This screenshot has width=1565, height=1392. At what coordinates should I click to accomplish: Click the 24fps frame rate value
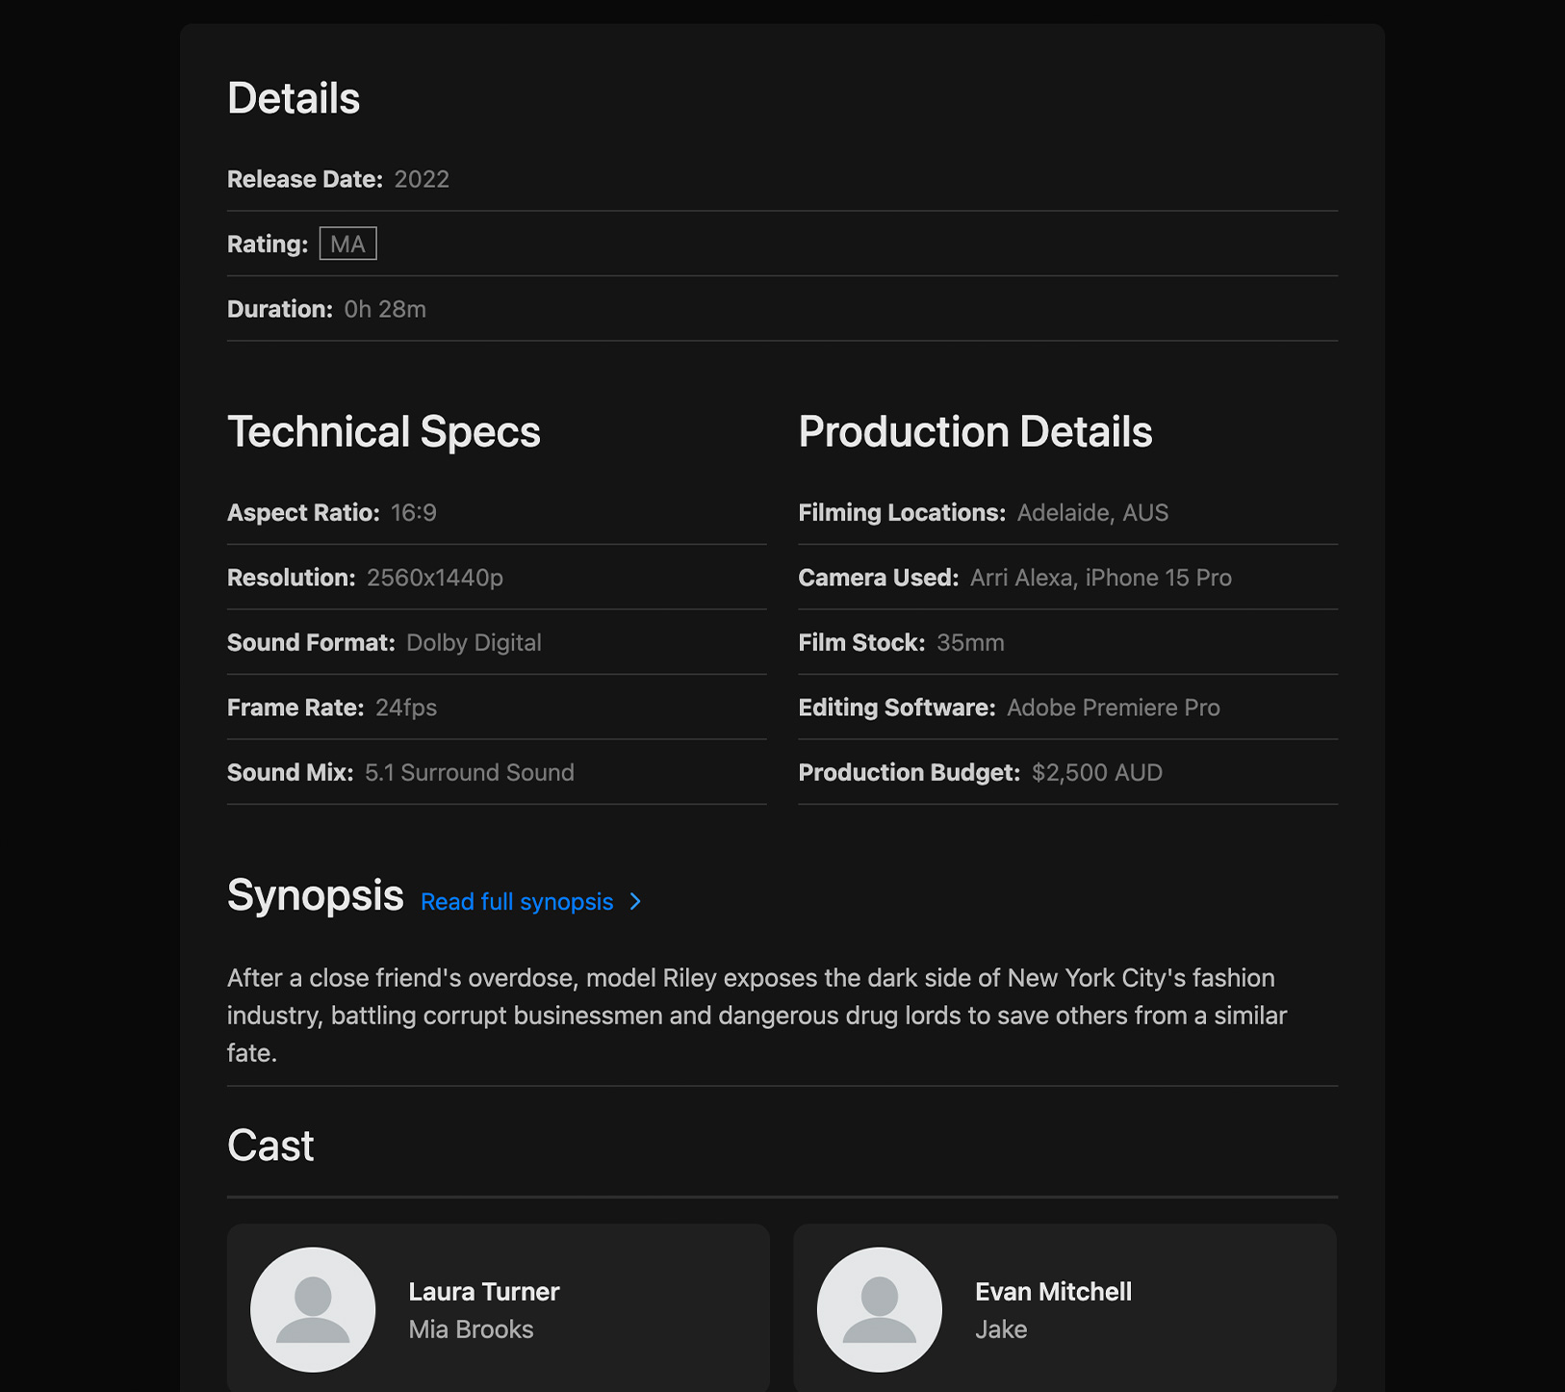pyautogui.click(x=406, y=708)
